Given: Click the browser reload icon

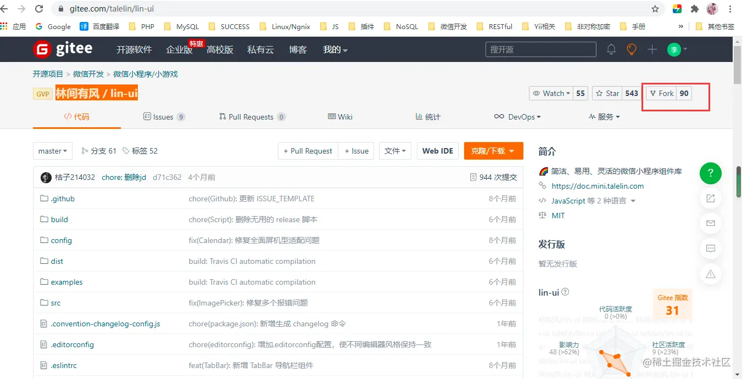Looking at the screenshot, I should [39, 9].
